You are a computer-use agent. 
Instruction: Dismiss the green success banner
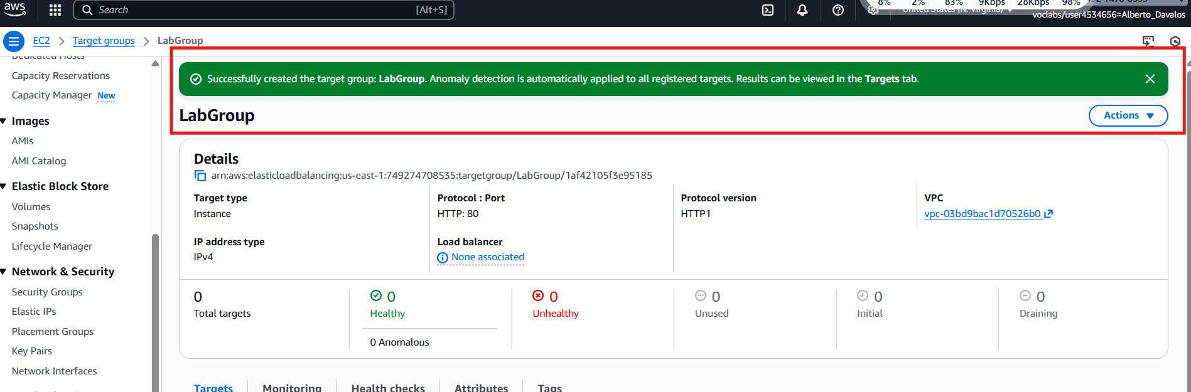[x=1150, y=79]
